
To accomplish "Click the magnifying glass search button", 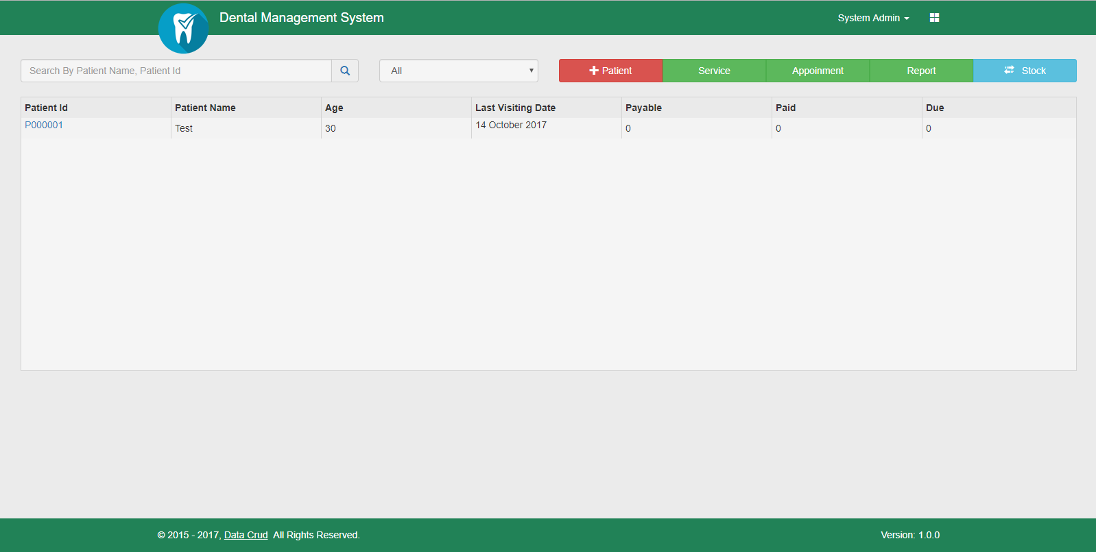I will 345,71.
